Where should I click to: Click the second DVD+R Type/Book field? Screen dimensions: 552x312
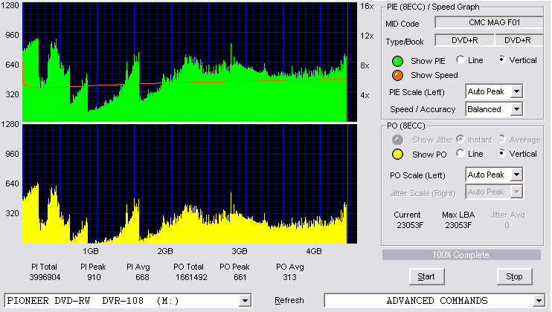(x=519, y=40)
